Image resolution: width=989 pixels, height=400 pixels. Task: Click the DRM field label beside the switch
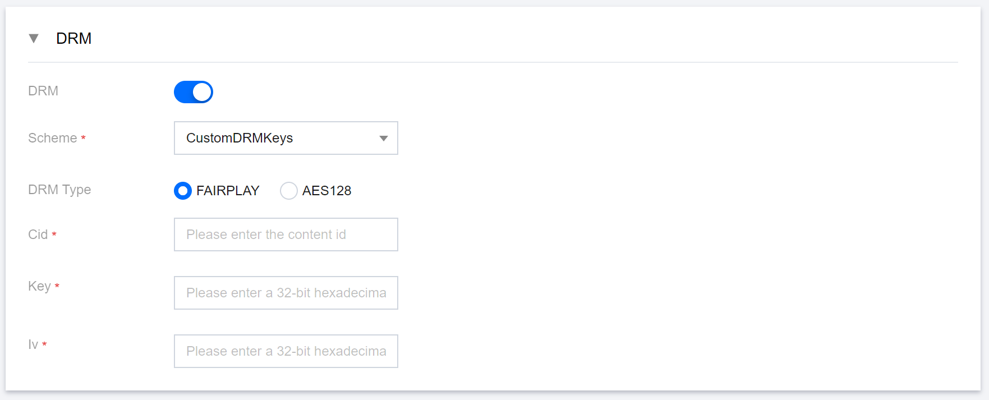click(x=43, y=91)
